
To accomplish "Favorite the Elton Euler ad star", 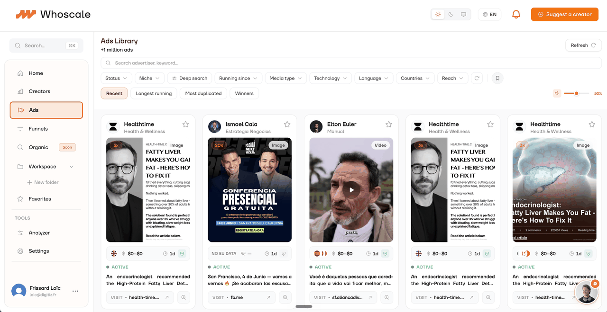I will (388, 125).
